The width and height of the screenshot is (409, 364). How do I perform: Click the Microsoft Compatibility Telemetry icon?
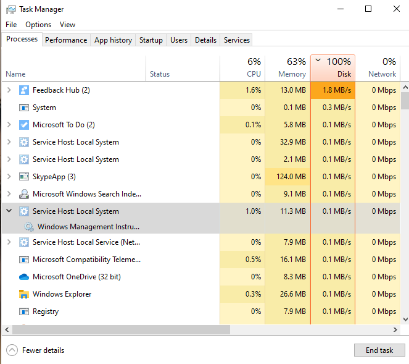click(x=23, y=260)
